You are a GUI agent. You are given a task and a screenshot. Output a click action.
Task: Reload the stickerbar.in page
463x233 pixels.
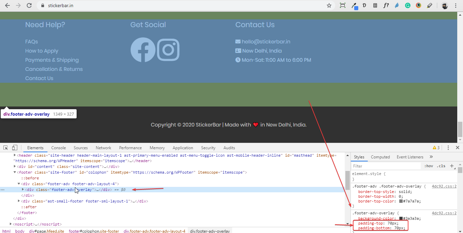pyautogui.click(x=29, y=5)
